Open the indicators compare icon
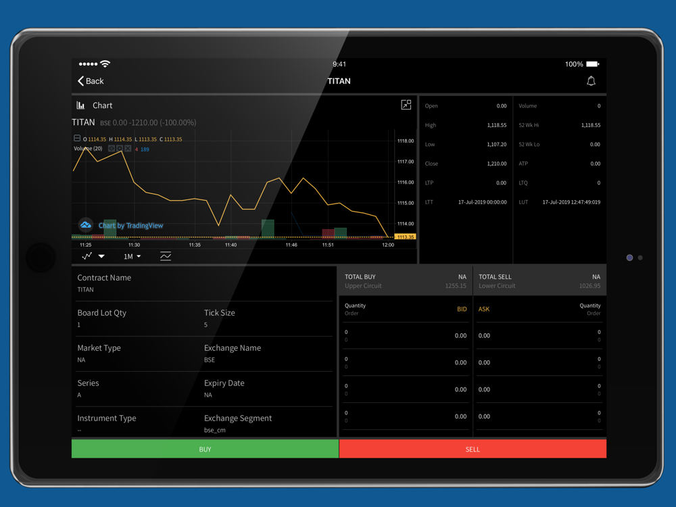This screenshot has width=676, height=507. pos(166,256)
